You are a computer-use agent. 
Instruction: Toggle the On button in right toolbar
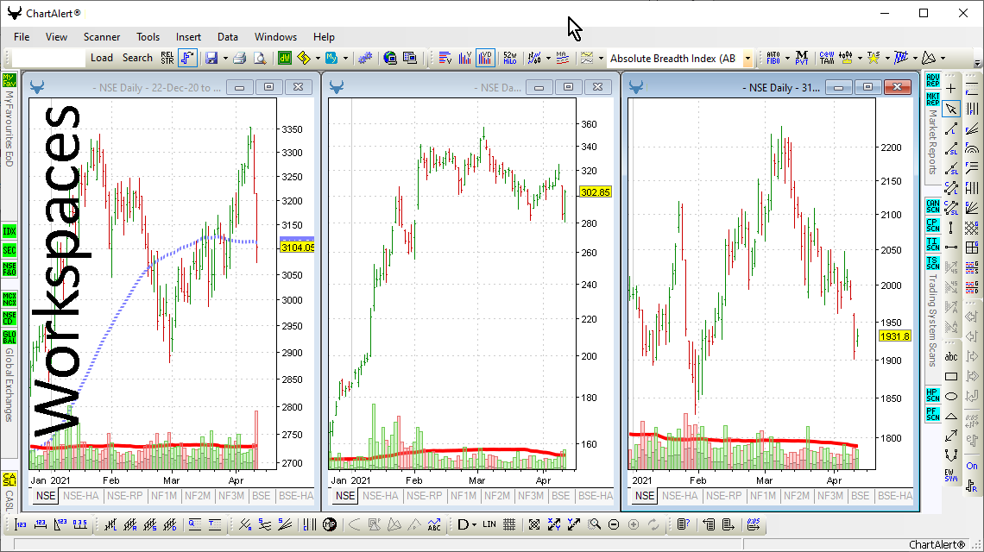tap(971, 466)
